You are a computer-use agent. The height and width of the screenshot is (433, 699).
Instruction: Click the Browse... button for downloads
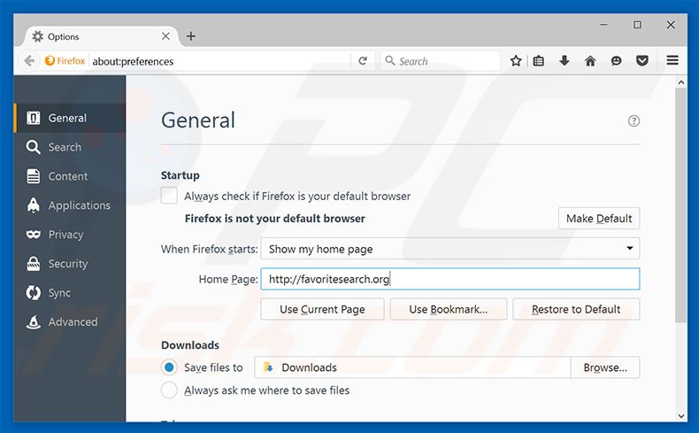(605, 367)
